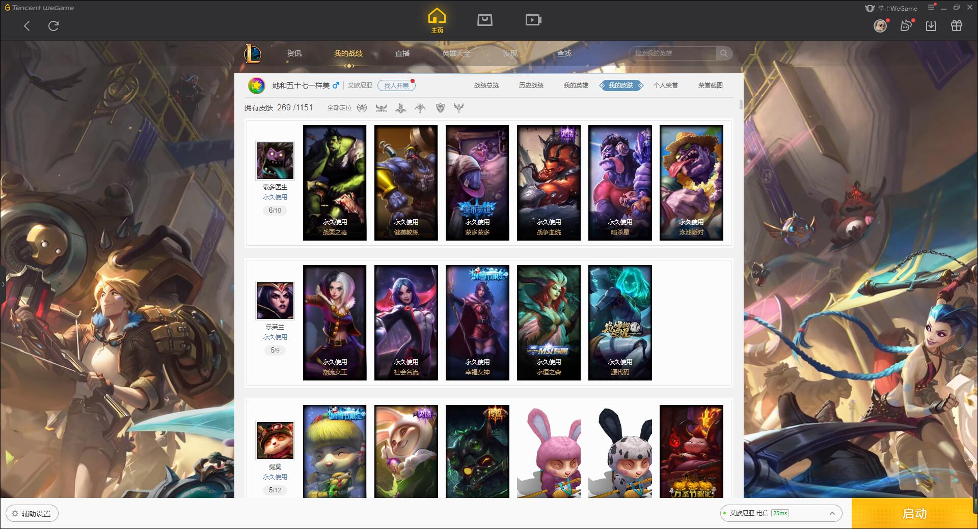The width and height of the screenshot is (978, 529).
Task: Click the 5/9 skin count for 乐芙兰
Action: [x=275, y=350]
